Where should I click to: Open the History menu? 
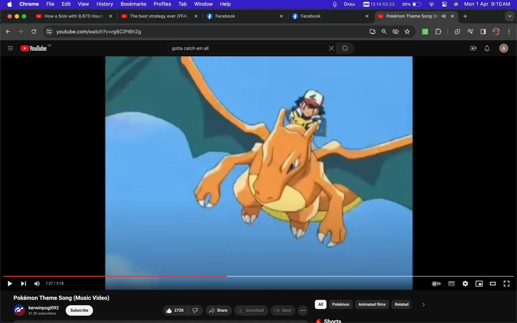(105, 4)
